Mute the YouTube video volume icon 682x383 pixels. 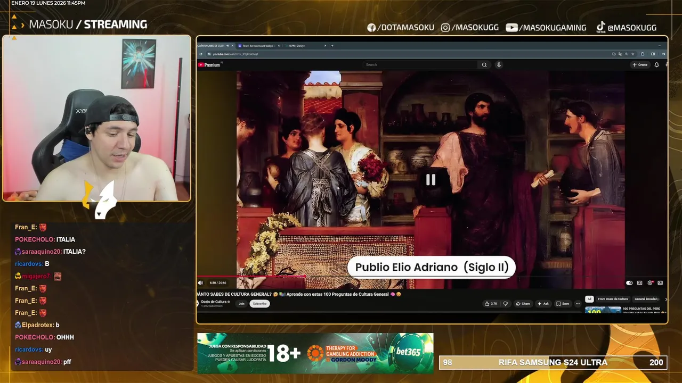[x=201, y=283]
